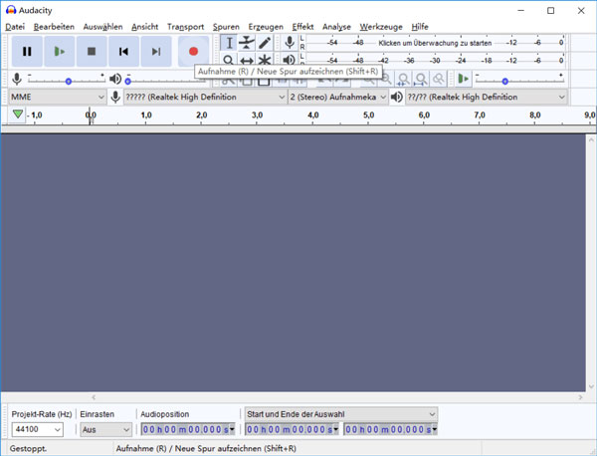Open the 2 (Stereo) recording channels dropdown

point(338,98)
